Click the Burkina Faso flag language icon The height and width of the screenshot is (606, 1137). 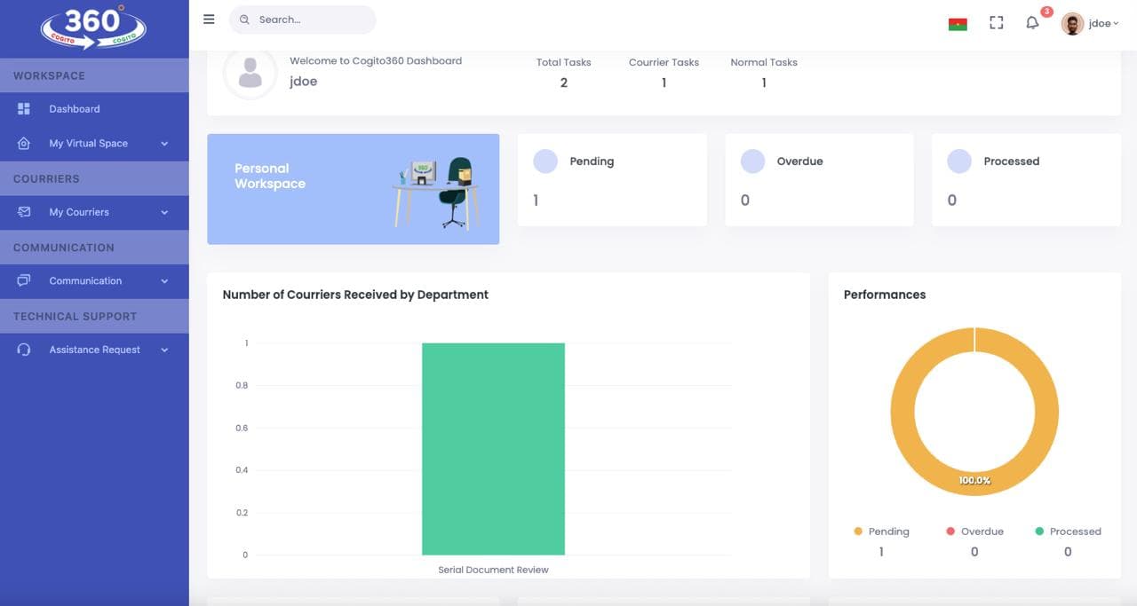pyautogui.click(x=958, y=24)
